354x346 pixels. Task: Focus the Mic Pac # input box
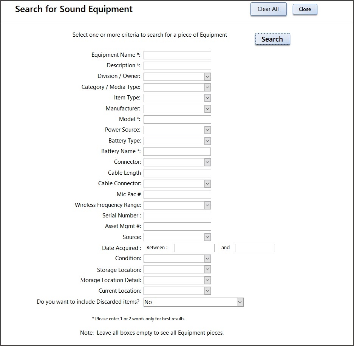177,195
